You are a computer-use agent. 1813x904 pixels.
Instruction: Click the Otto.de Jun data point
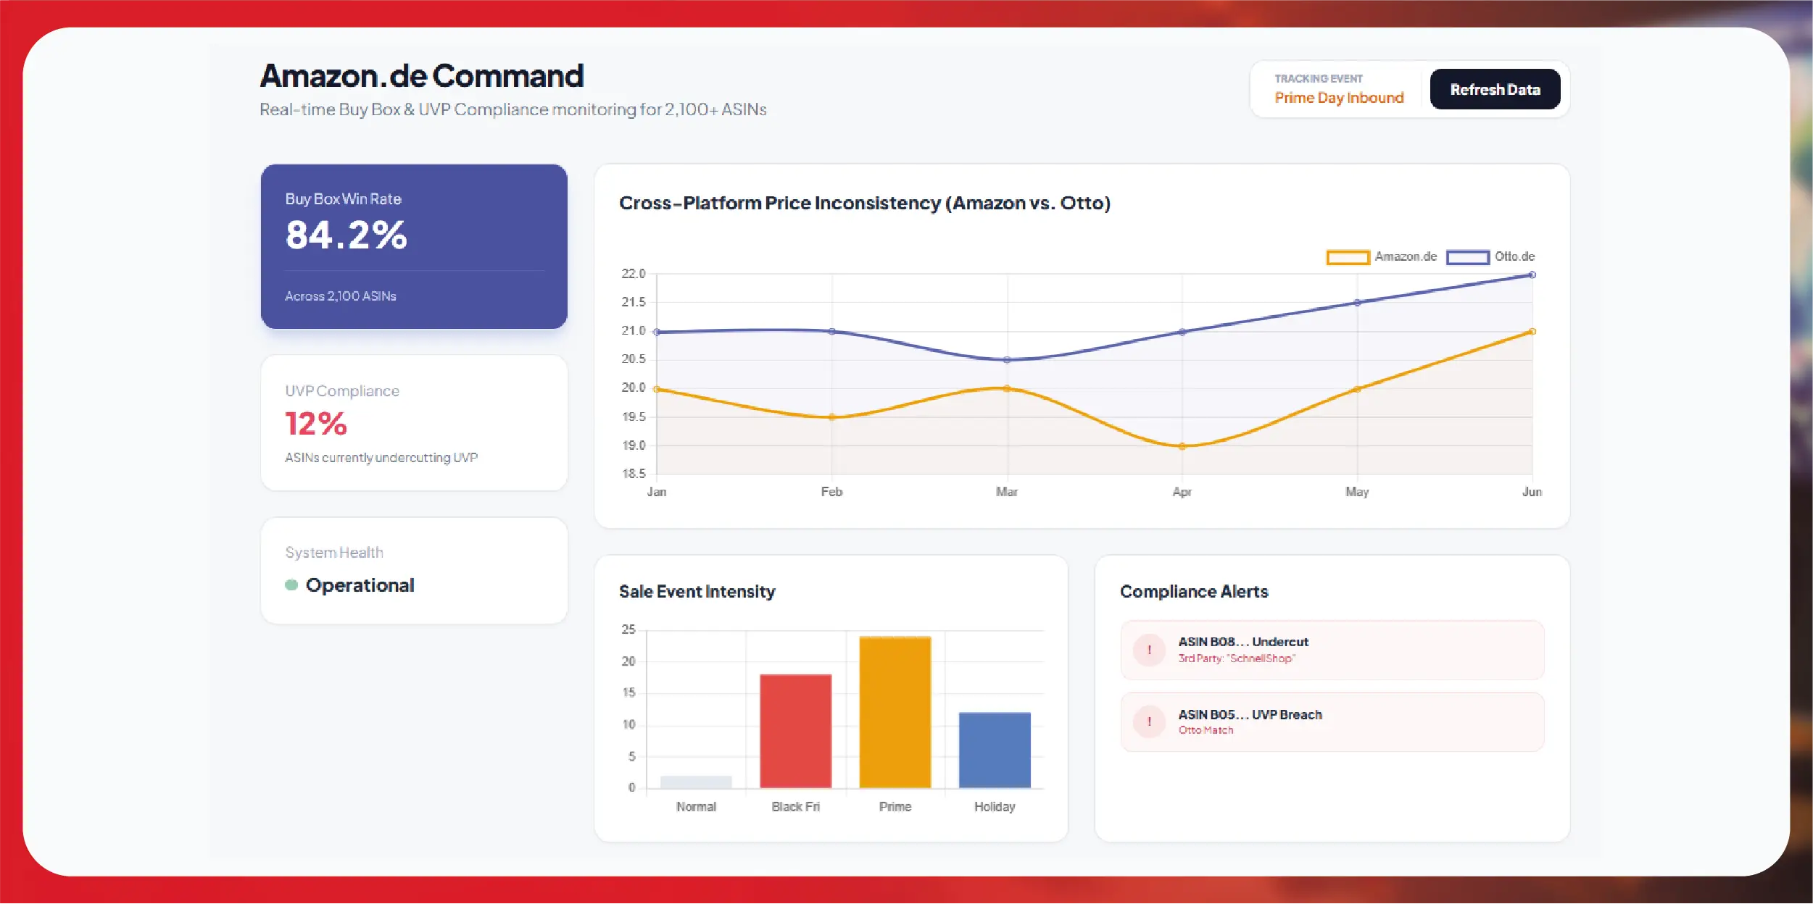1532,275
